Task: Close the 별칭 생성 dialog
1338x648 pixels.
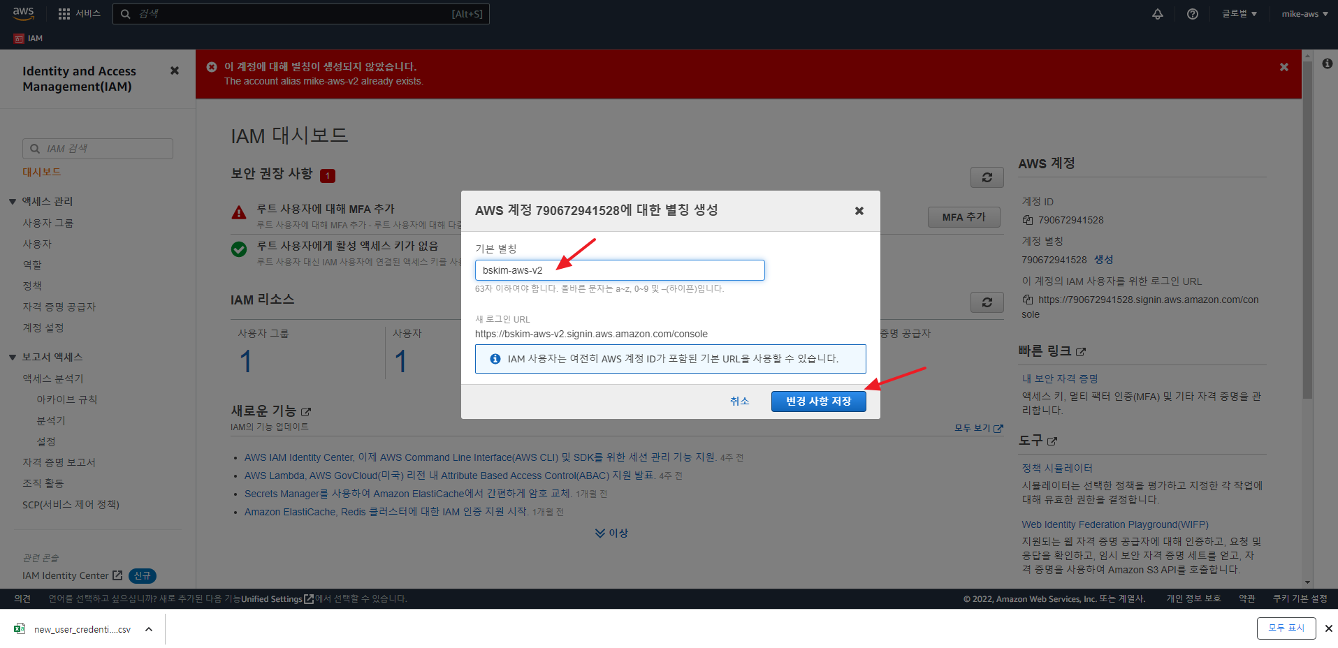Action: coord(859,211)
